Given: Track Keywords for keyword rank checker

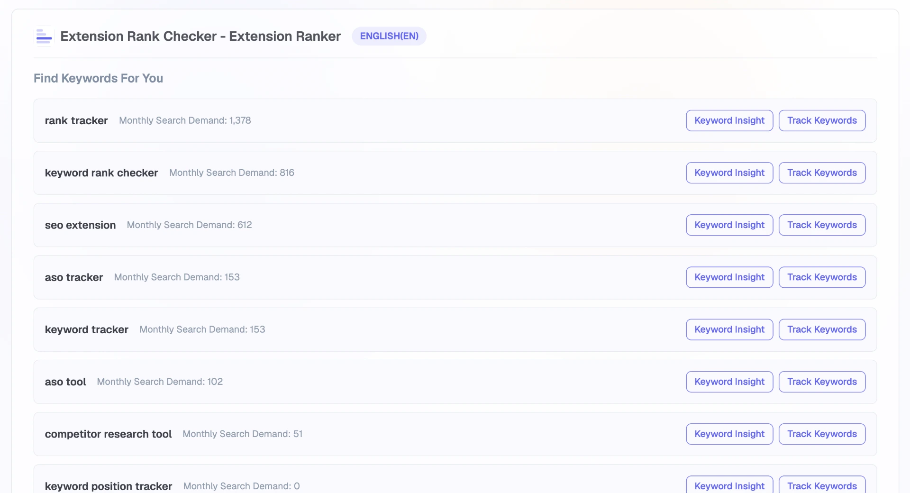Looking at the screenshot, I should [x=822, y=173].
